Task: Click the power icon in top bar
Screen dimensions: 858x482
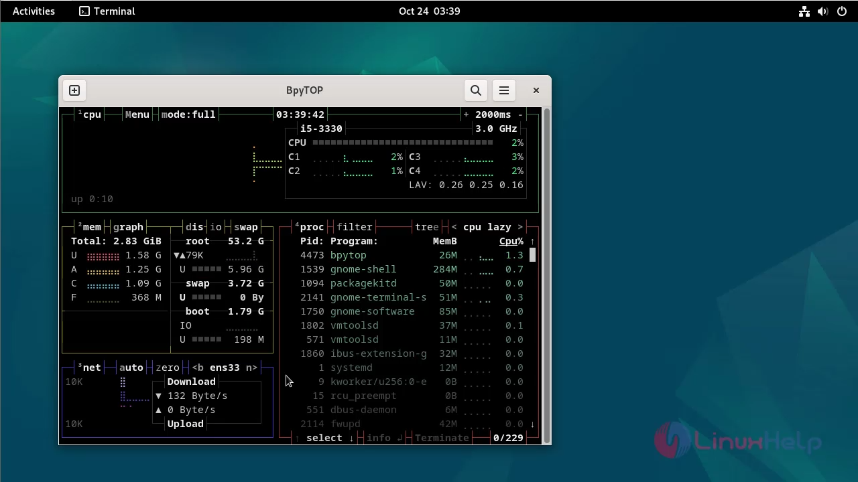Action: (x=842, y=11)
